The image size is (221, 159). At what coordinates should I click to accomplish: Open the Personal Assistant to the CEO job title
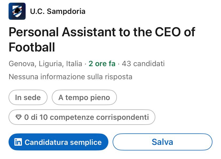(102, 39)
